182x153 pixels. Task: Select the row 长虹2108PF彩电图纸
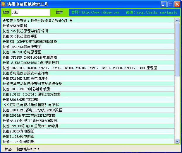pyautogui.click(x=88, y=131)
